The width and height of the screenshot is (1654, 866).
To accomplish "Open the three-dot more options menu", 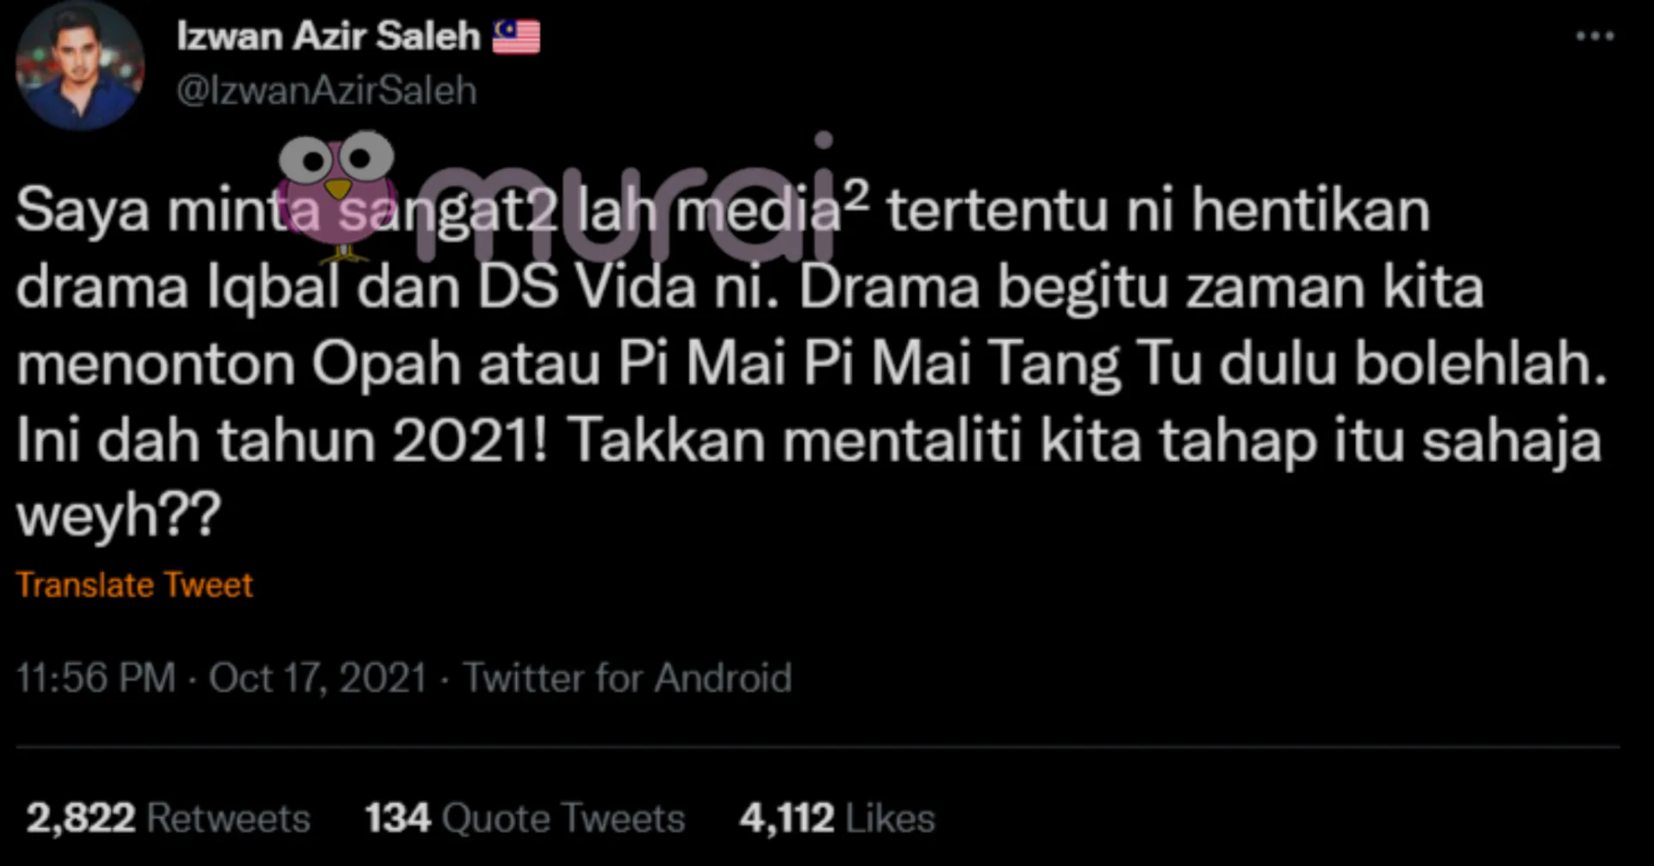I will [1594, 35].
